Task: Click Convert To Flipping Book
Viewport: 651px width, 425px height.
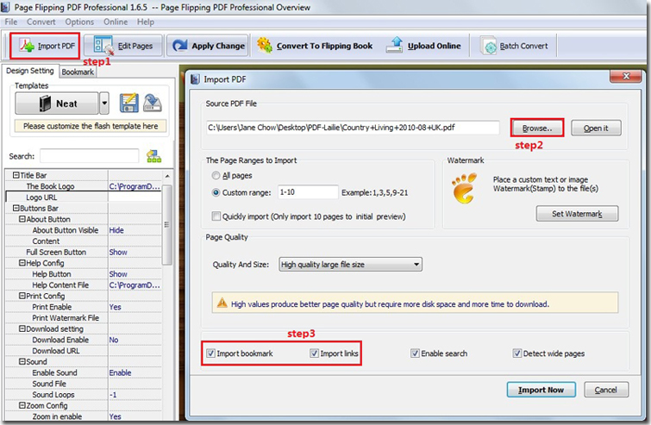Action: [x=314, y=46]
